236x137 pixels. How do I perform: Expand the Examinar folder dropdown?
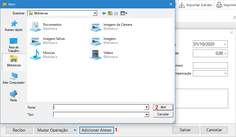click(95, 13)
